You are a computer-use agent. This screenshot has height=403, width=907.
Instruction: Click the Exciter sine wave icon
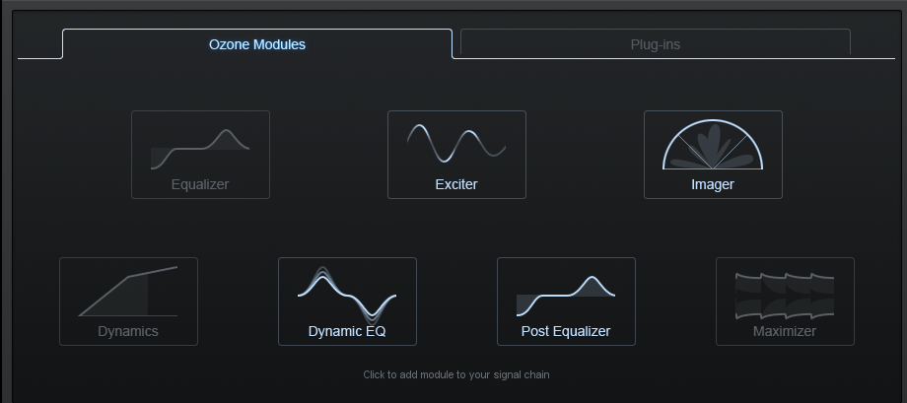pyautogui.click(x=456, y=145)
